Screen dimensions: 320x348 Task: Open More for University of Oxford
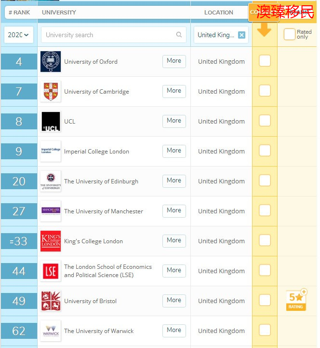coord(174,61)
